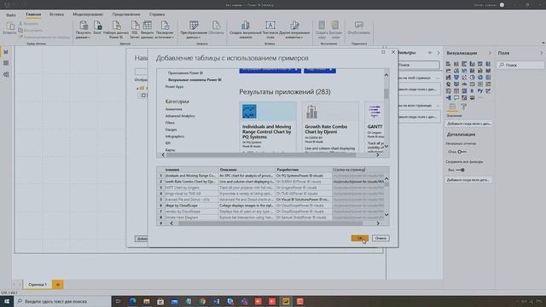Select the Filters category link
Viewport: 546px width, 307px height.
point(170,123)
